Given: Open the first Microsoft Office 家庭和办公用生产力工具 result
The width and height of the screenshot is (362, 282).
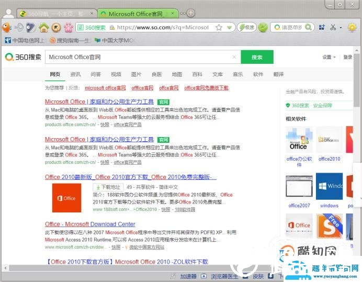Looking at the screenshot, I should click(x=99, y=101).
